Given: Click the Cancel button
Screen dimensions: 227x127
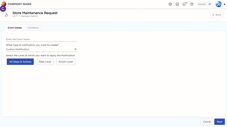Looking at the screenshot, I should tap(207, 122).
